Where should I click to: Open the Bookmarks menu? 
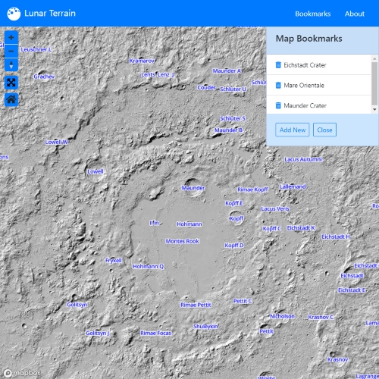[313, 14]
